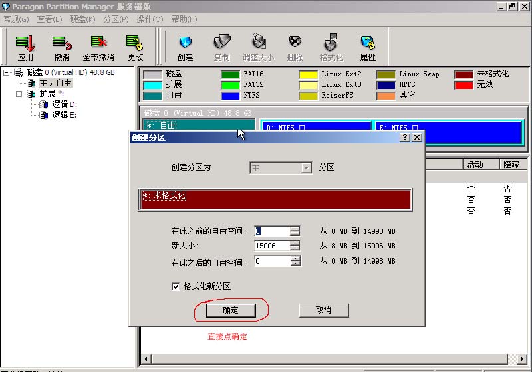Collapse the 磁盘 0 tree node
The height and width of the screenshot is (372, 532).
(6, 72)
